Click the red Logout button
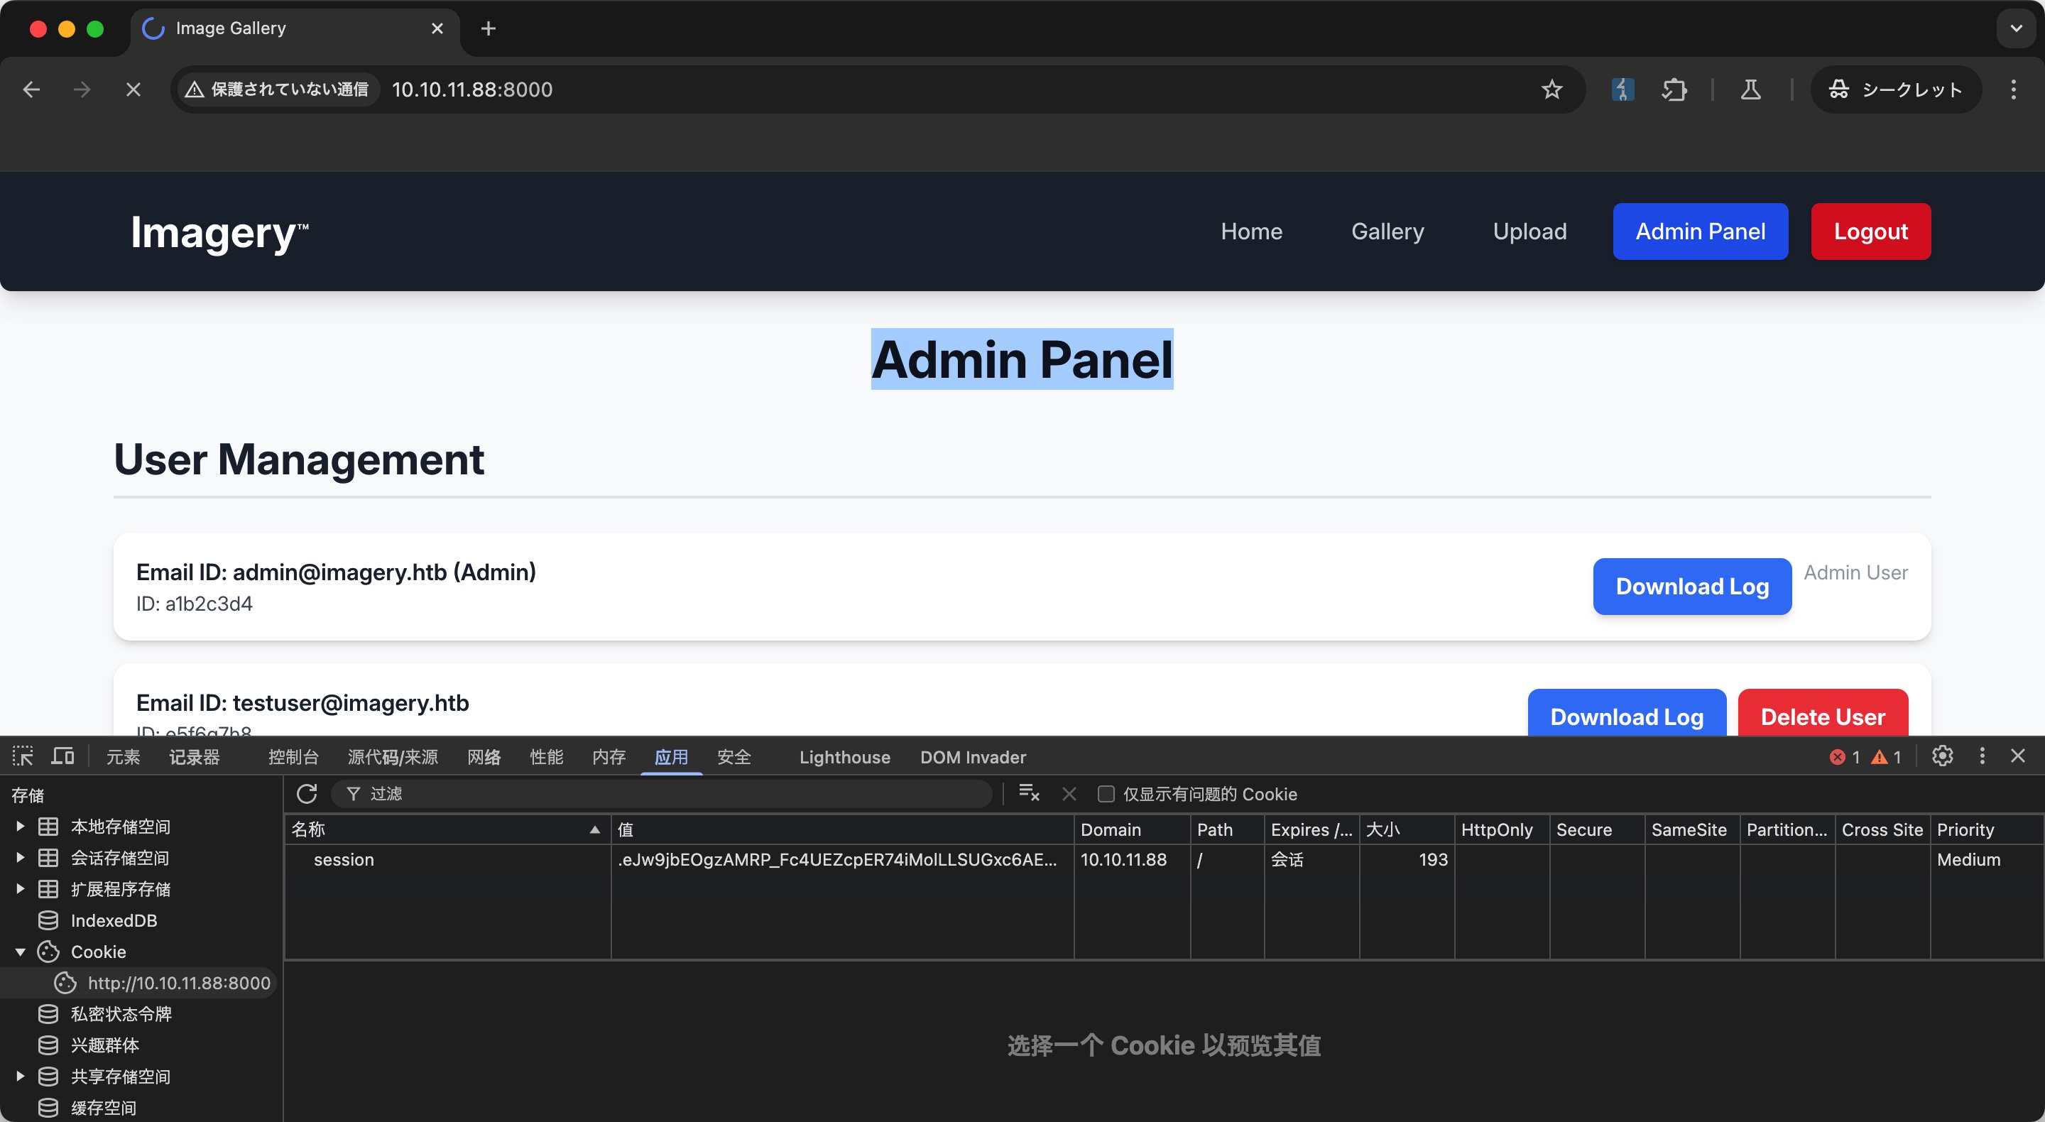This screenshot has width=2045, height=1122. pos(1870,231)
